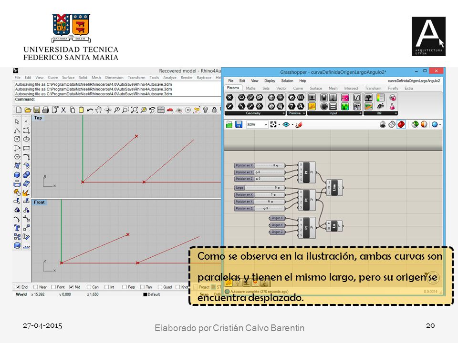Viewport: 458px width, 343px height.
Task: Cut selection with Rhino's scissors icon
Action: click(x=63, y=110)
